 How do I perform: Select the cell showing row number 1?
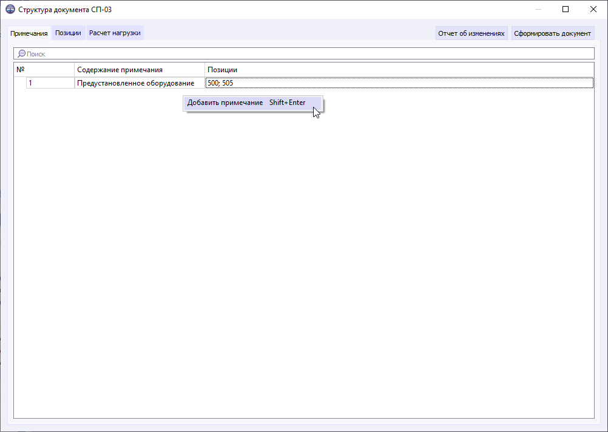coord(50,83)
